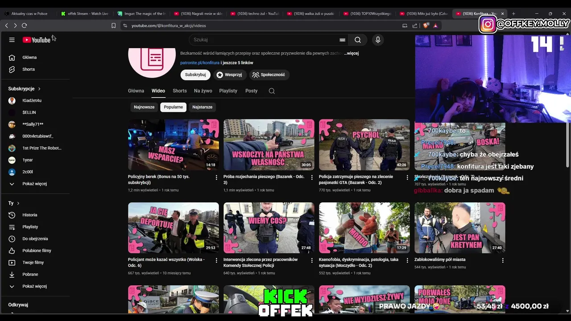571x321 pixels.
Task: Switch to Aktualny czas w Polsce tab
Action: pos(29,14)
